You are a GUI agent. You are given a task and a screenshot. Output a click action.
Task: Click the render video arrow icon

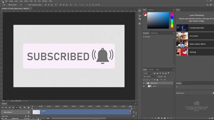tap(6, 119)
